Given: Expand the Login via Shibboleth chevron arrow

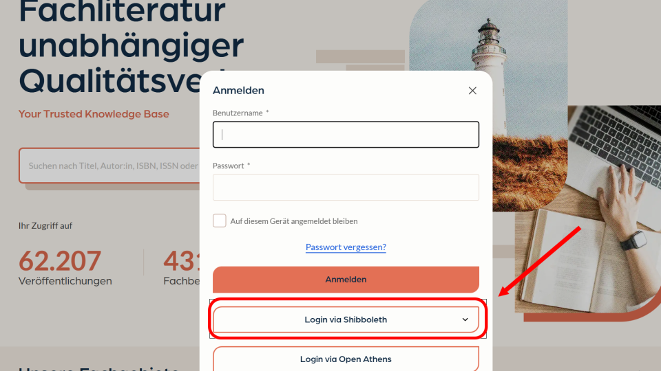Looking at the screenshot, I should pyautogui.click(x=465, y=319).
